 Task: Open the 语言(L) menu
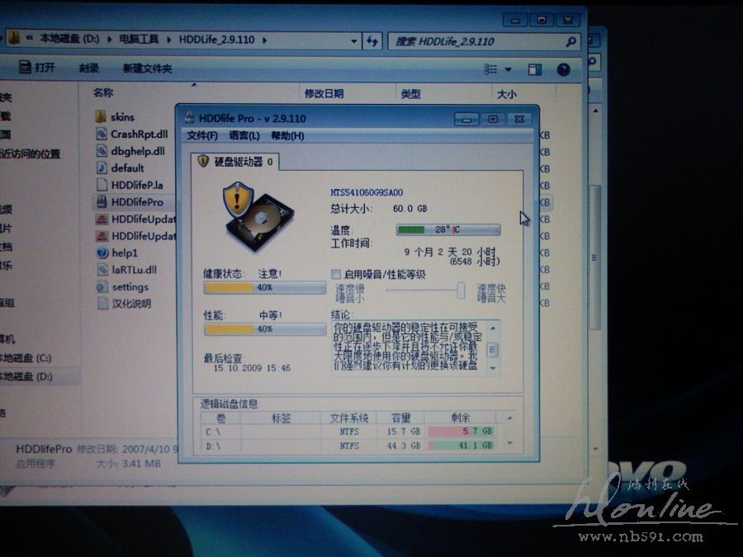(244, 136)
